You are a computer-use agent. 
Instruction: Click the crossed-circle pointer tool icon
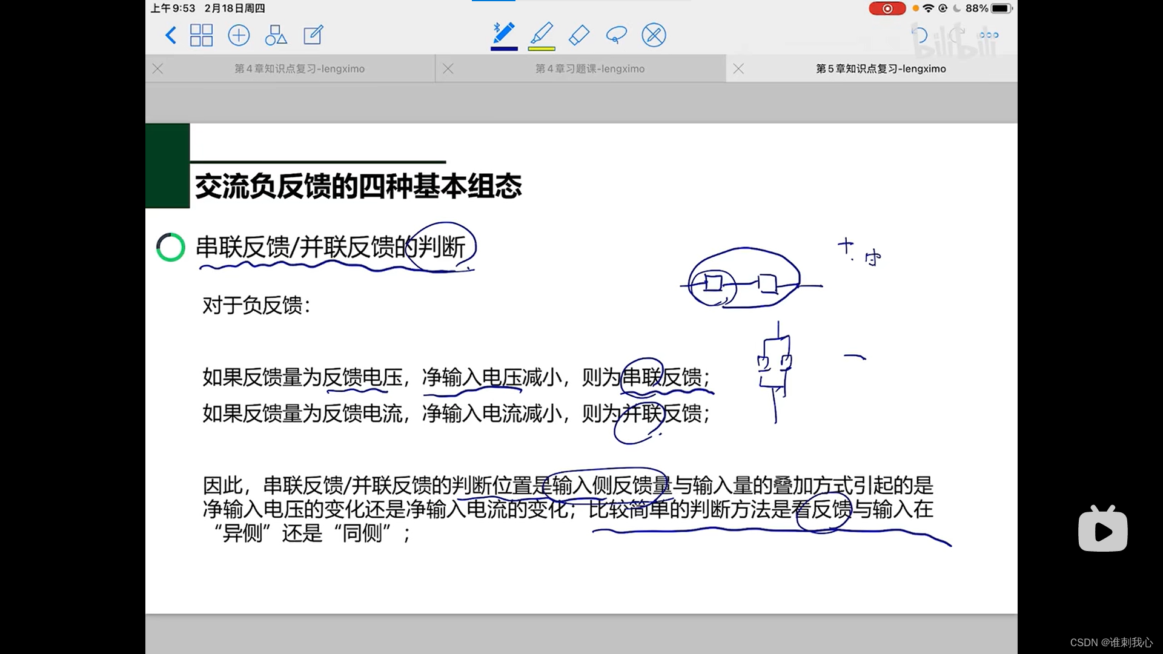(654, 35)
